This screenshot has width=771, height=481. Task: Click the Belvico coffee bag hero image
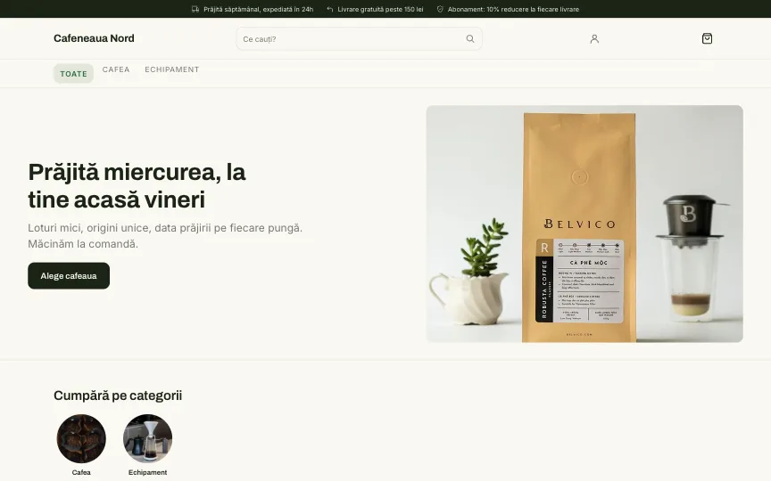[x=584, y=224]
